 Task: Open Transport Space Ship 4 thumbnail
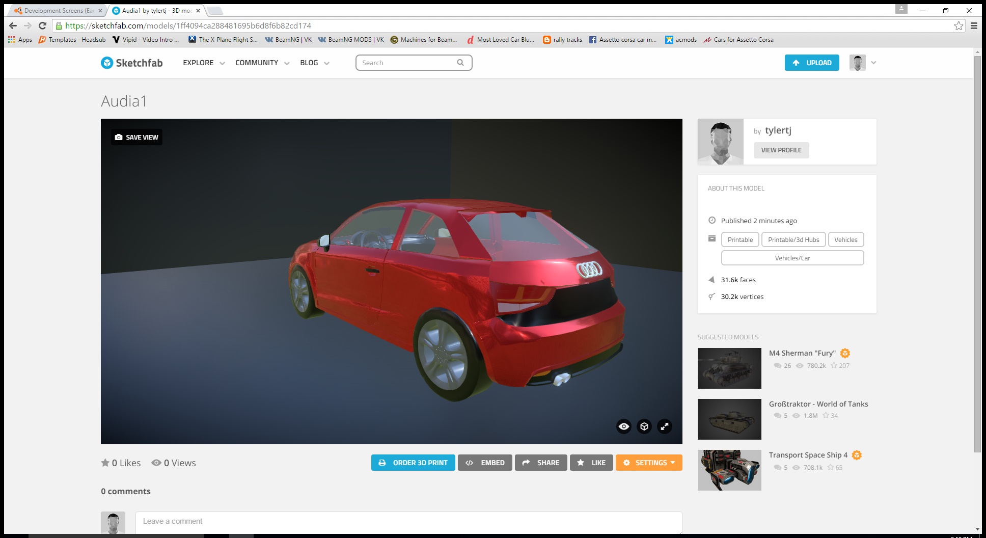click(729, 470)
